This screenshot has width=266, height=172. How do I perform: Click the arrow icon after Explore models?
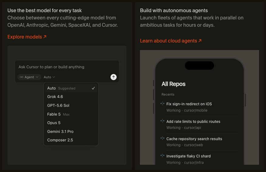coord(45,37)
